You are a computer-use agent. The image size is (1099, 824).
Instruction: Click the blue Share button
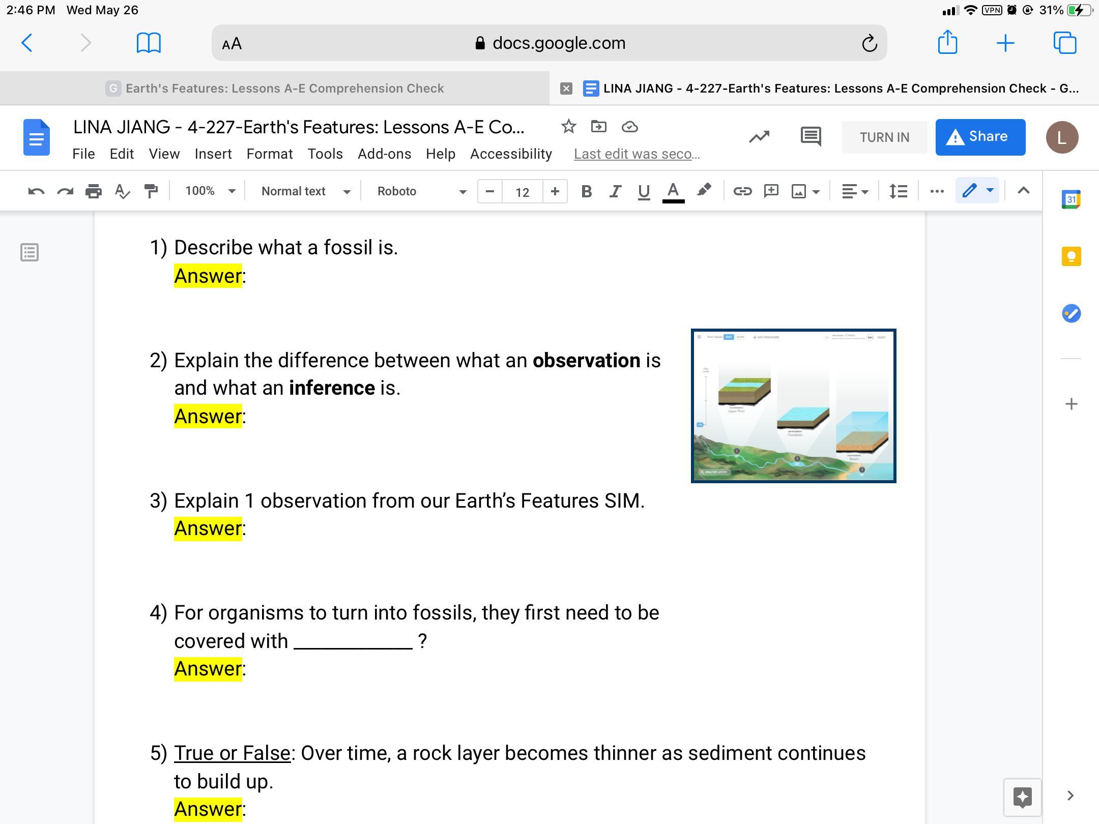[980, 137]
